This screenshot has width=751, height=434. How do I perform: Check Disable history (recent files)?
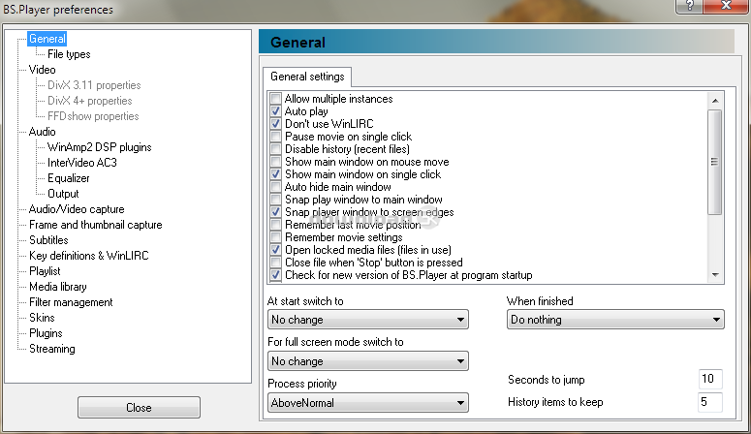(275, 149)
